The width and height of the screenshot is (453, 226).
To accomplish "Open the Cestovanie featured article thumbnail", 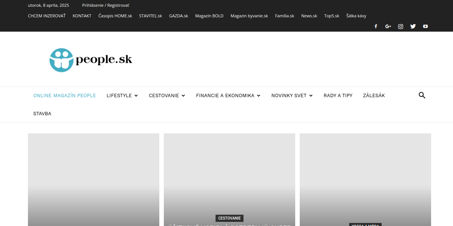I will (230, 180).
